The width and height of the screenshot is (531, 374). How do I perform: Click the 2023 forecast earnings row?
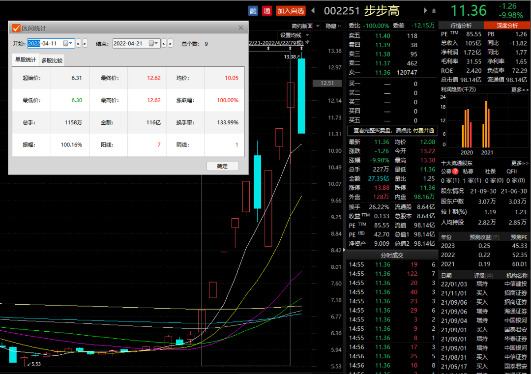(x=484, y=246)
